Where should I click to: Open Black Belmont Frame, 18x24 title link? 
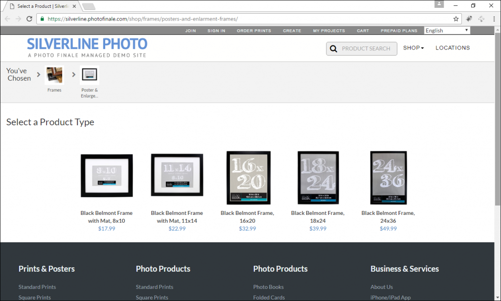(318, 217)
